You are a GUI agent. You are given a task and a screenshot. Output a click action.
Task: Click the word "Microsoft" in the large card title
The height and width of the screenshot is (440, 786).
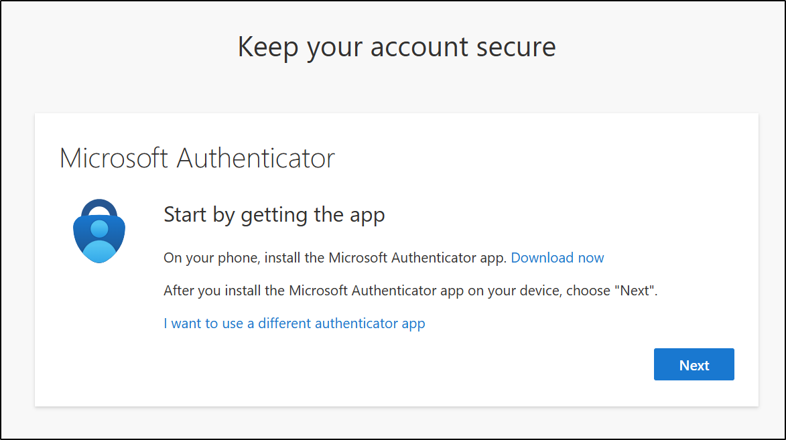click(114, 158)
